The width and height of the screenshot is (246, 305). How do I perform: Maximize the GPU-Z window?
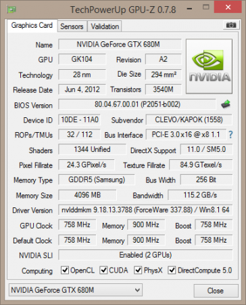click(206, 7)
